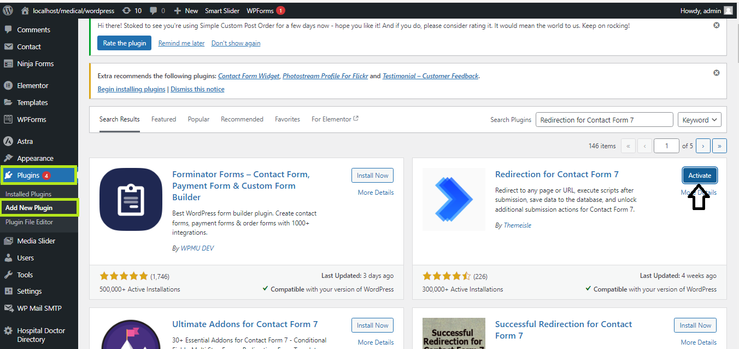This screenshot has width=739, height=349.
Task: Click the Redirection for Contact Form 7 logo
Action: (454, 200)
